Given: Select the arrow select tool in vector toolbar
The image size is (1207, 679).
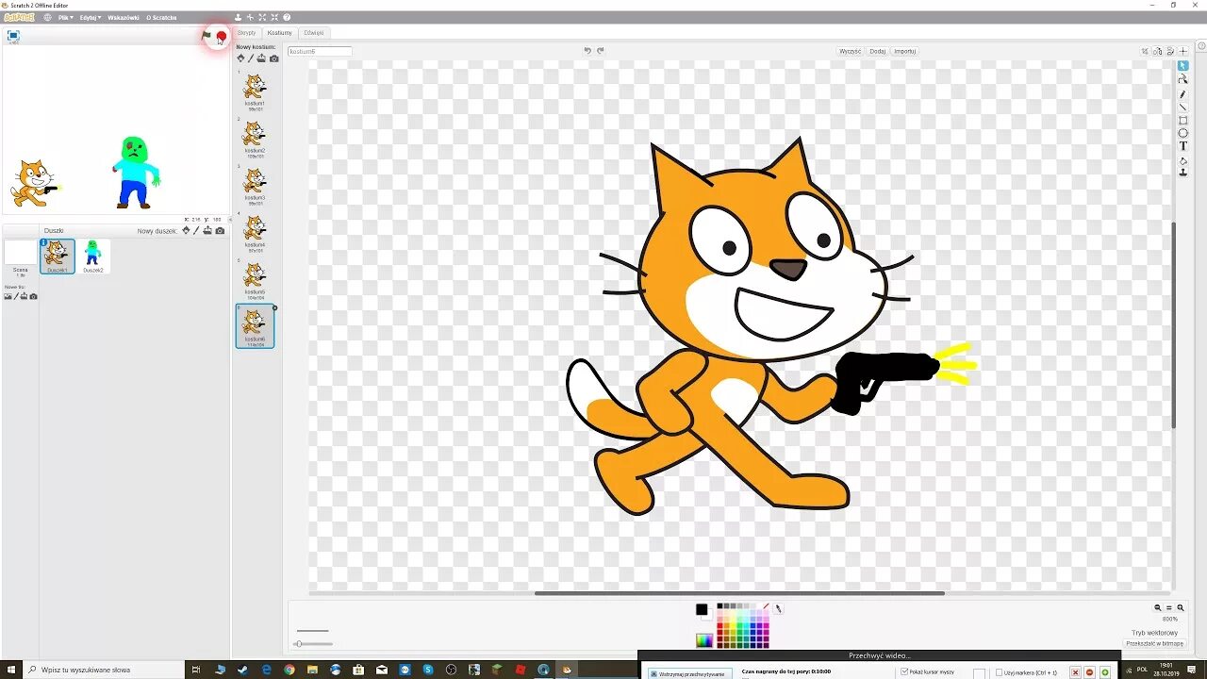Looking at the screenshot, I should click(x=1182, y=65).
